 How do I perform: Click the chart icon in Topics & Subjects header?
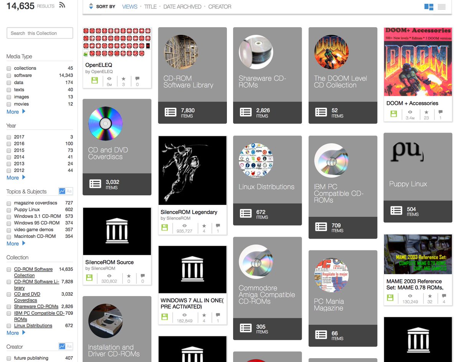click(62, 191)
